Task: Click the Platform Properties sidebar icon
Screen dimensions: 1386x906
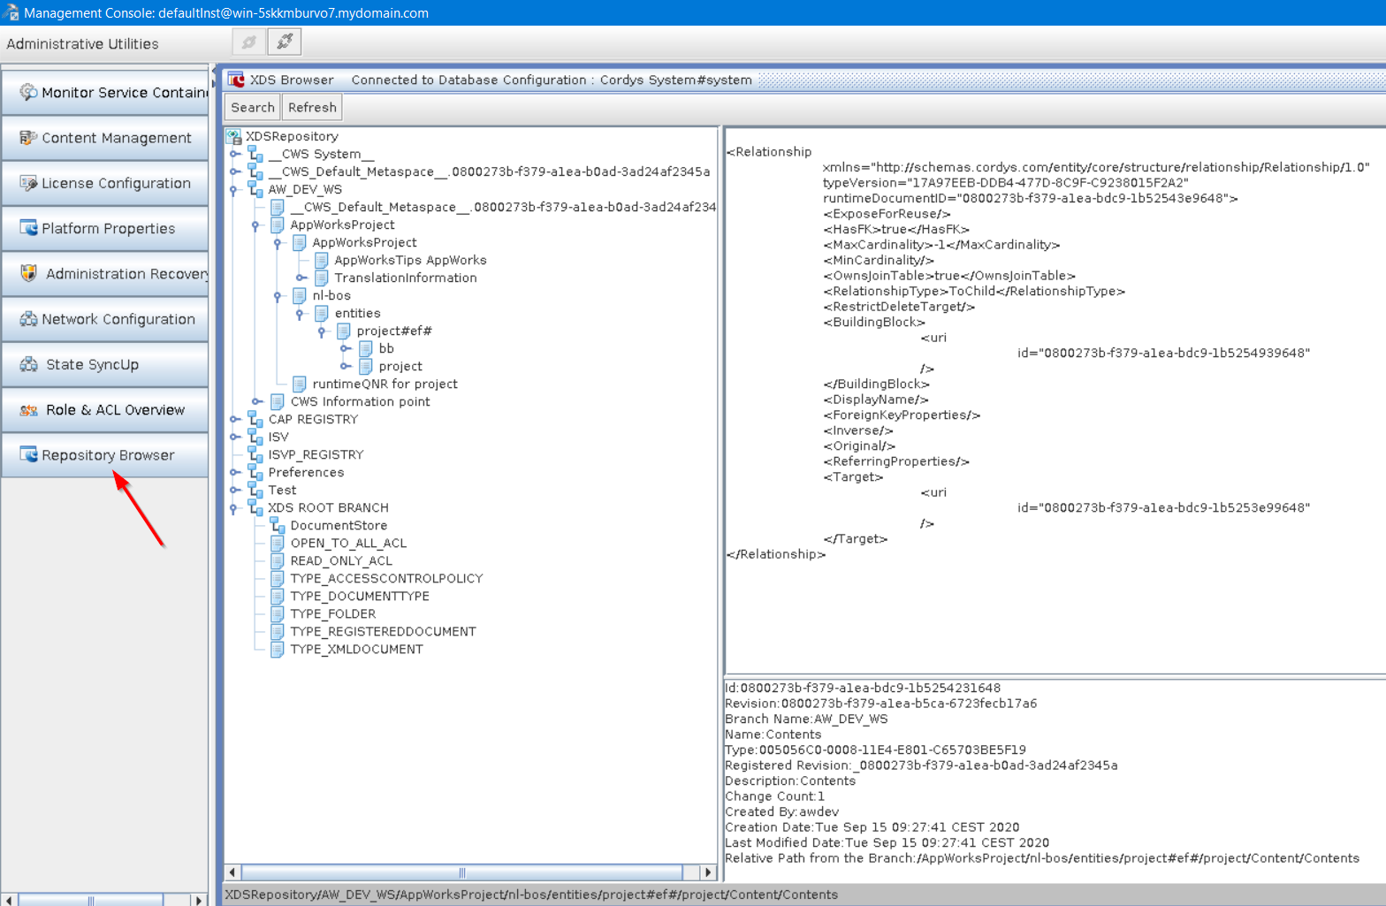Action: coord(28,228)
